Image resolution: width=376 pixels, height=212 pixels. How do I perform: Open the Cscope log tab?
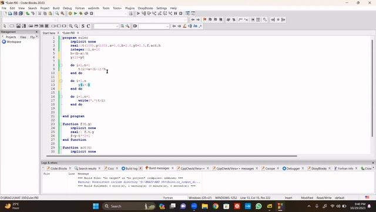pos(270,168)
